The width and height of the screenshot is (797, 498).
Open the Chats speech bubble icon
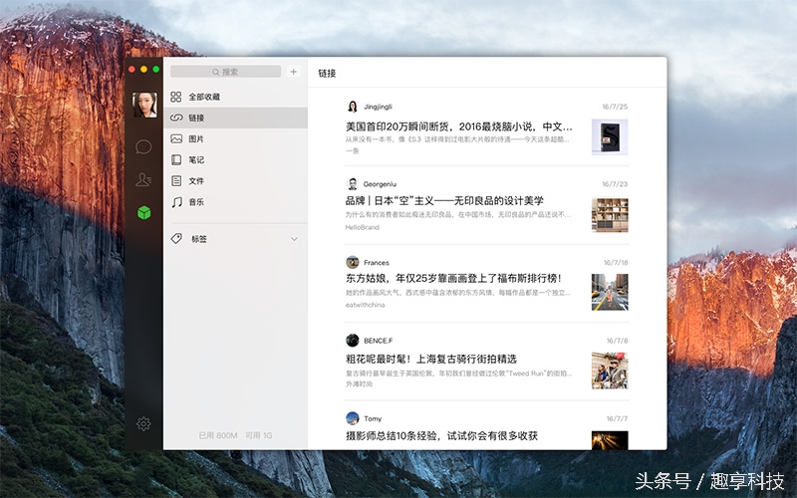click(x=143, y=147)
